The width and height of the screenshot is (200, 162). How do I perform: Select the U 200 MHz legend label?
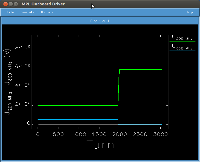(x=182, y=38)
